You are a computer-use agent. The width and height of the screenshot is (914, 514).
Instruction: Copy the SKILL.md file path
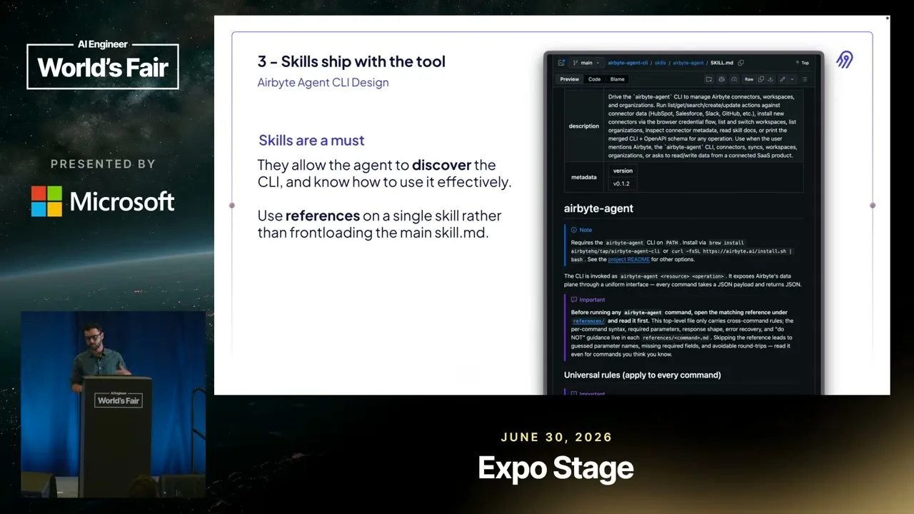[741, 63]
